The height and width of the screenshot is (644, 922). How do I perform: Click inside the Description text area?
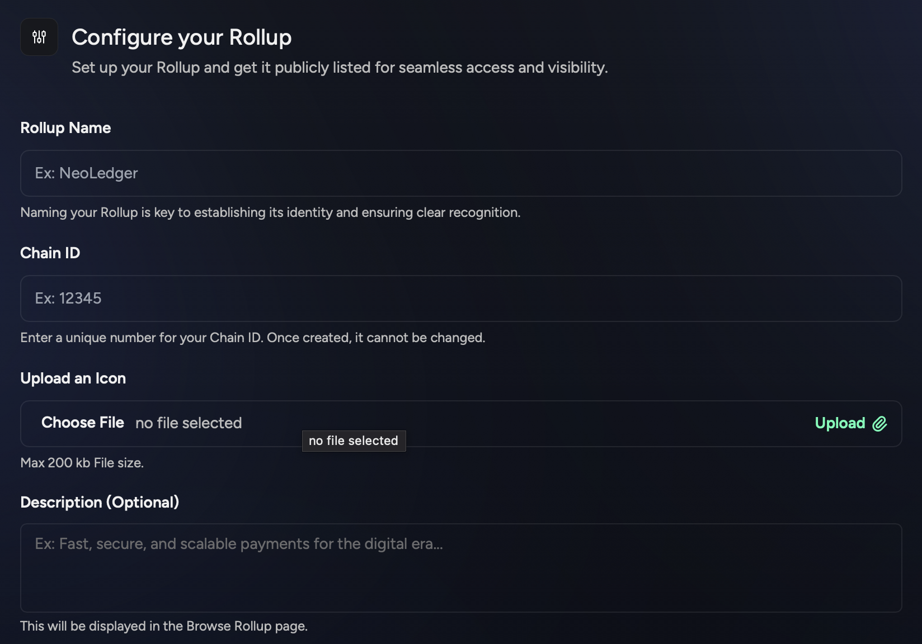[461, 568]
